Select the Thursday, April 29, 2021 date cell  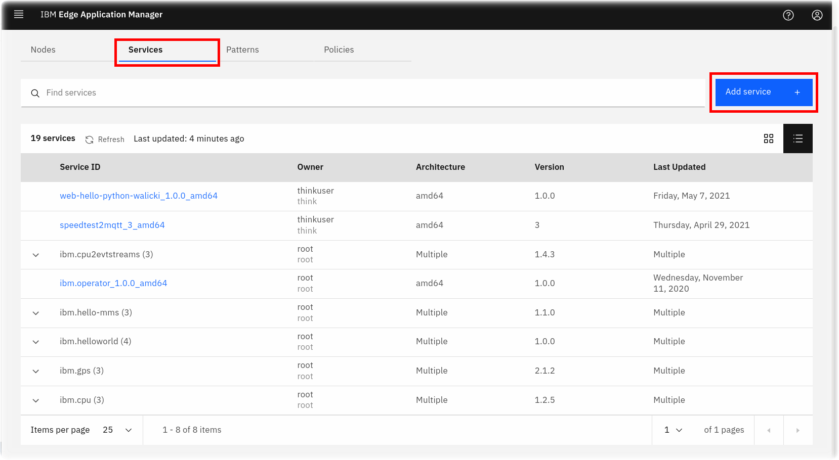point(701,225)
